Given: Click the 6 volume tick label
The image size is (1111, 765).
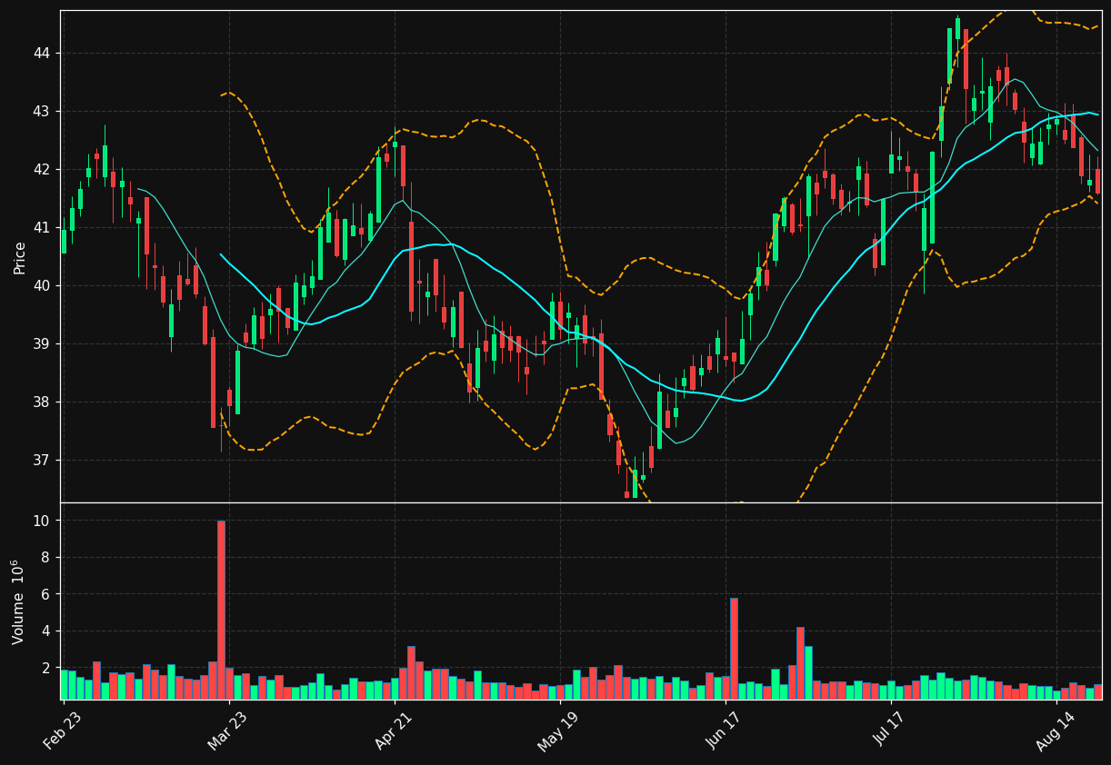Looking at the screenshot, I should pyautogui.click(x=47, y=594).
